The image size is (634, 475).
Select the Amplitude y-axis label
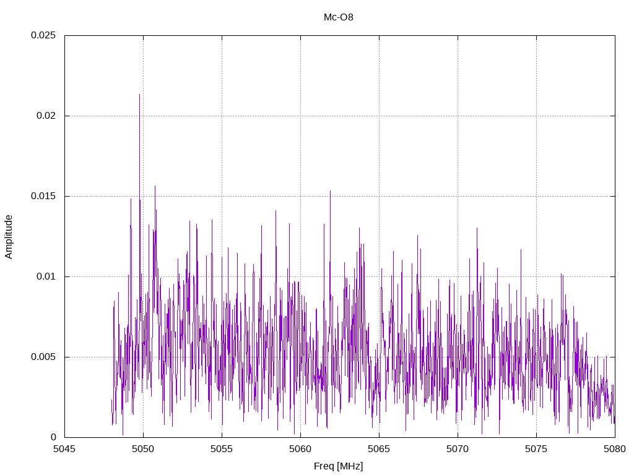click(x=9, y=237)
